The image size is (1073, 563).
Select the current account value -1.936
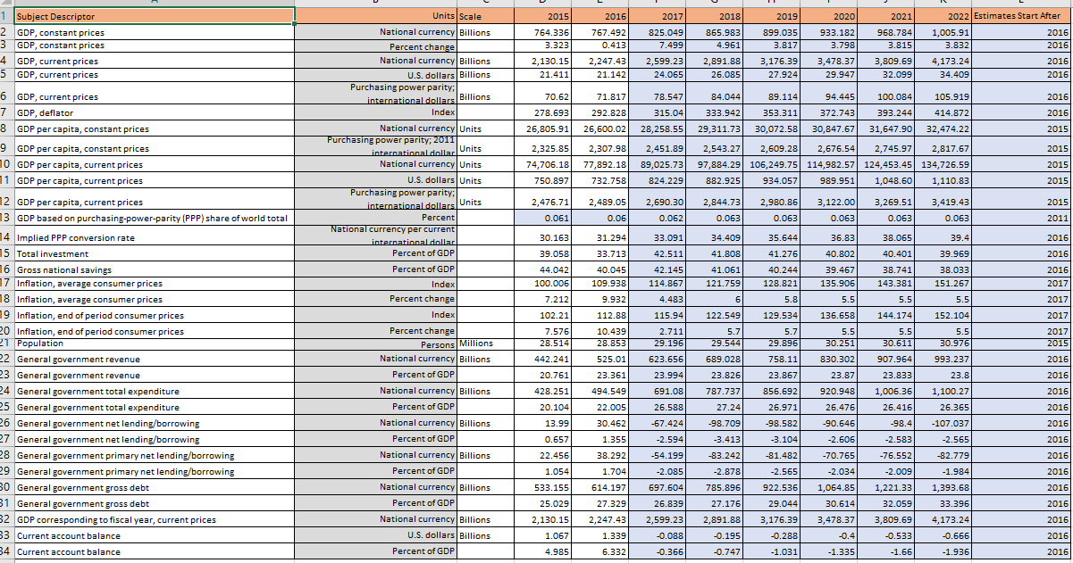point(944,551)
